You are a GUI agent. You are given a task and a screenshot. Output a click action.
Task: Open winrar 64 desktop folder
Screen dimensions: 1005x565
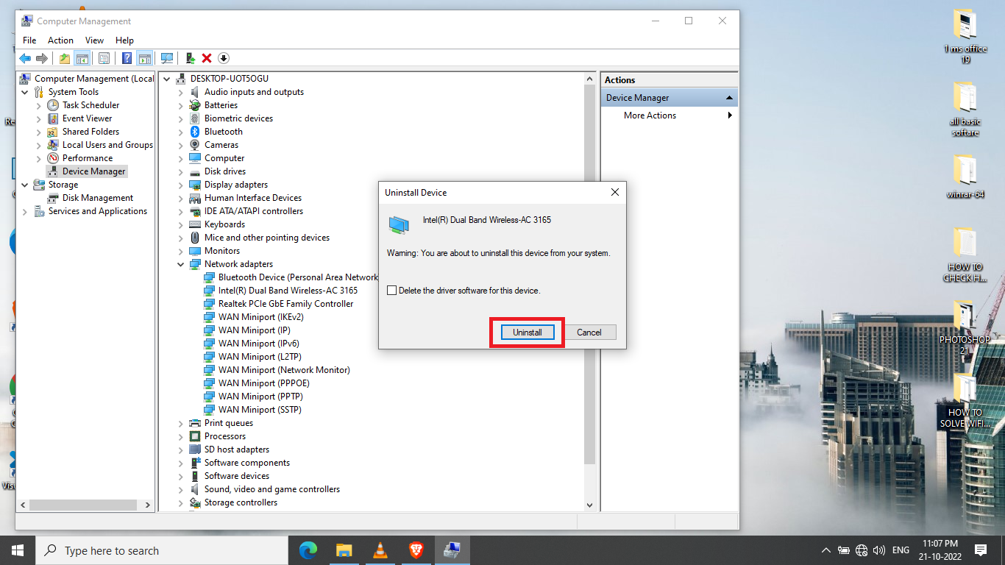[965, 177]
